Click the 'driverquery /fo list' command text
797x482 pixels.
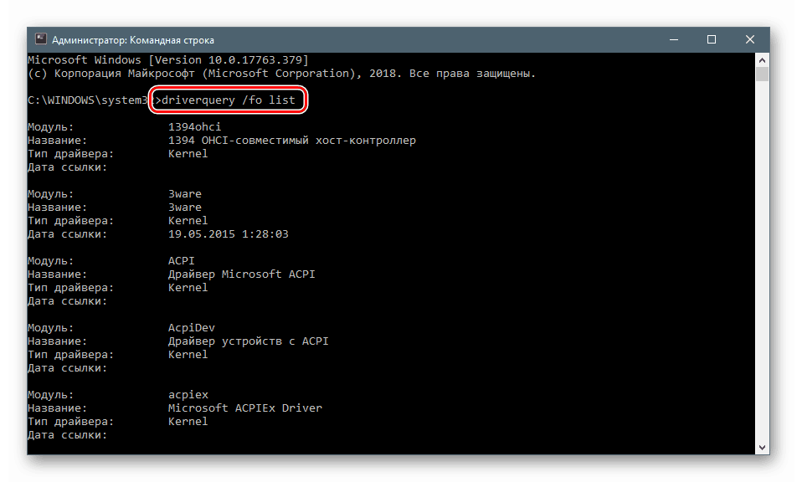click(229, 100)
